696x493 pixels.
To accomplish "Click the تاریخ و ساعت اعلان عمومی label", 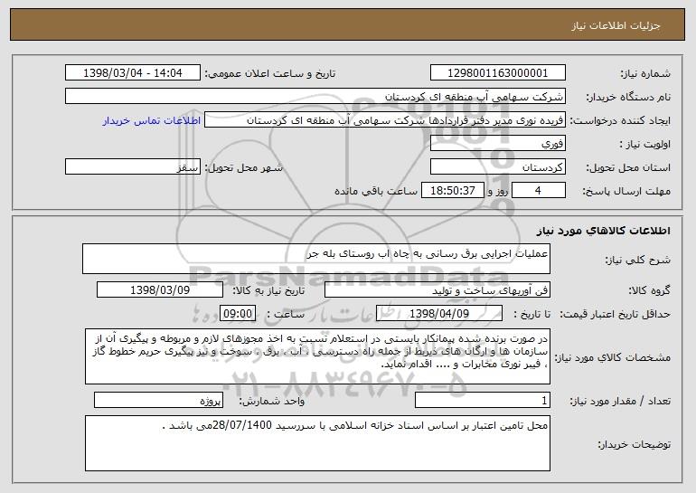I will (x=270, y=74).
